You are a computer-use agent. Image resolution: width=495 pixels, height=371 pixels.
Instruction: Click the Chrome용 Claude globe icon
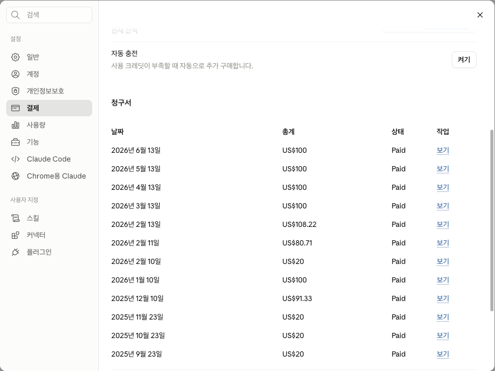(x=15, y=176)
